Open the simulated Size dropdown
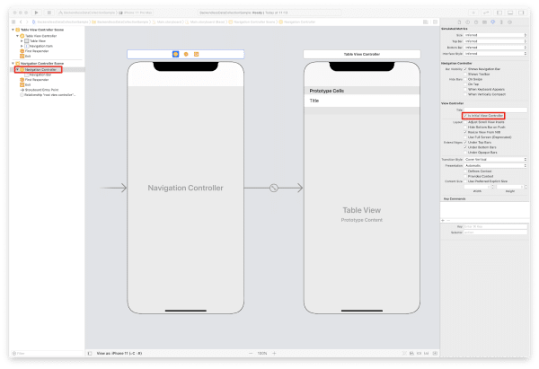The image size is (539, 369). [x=495, y=35]
